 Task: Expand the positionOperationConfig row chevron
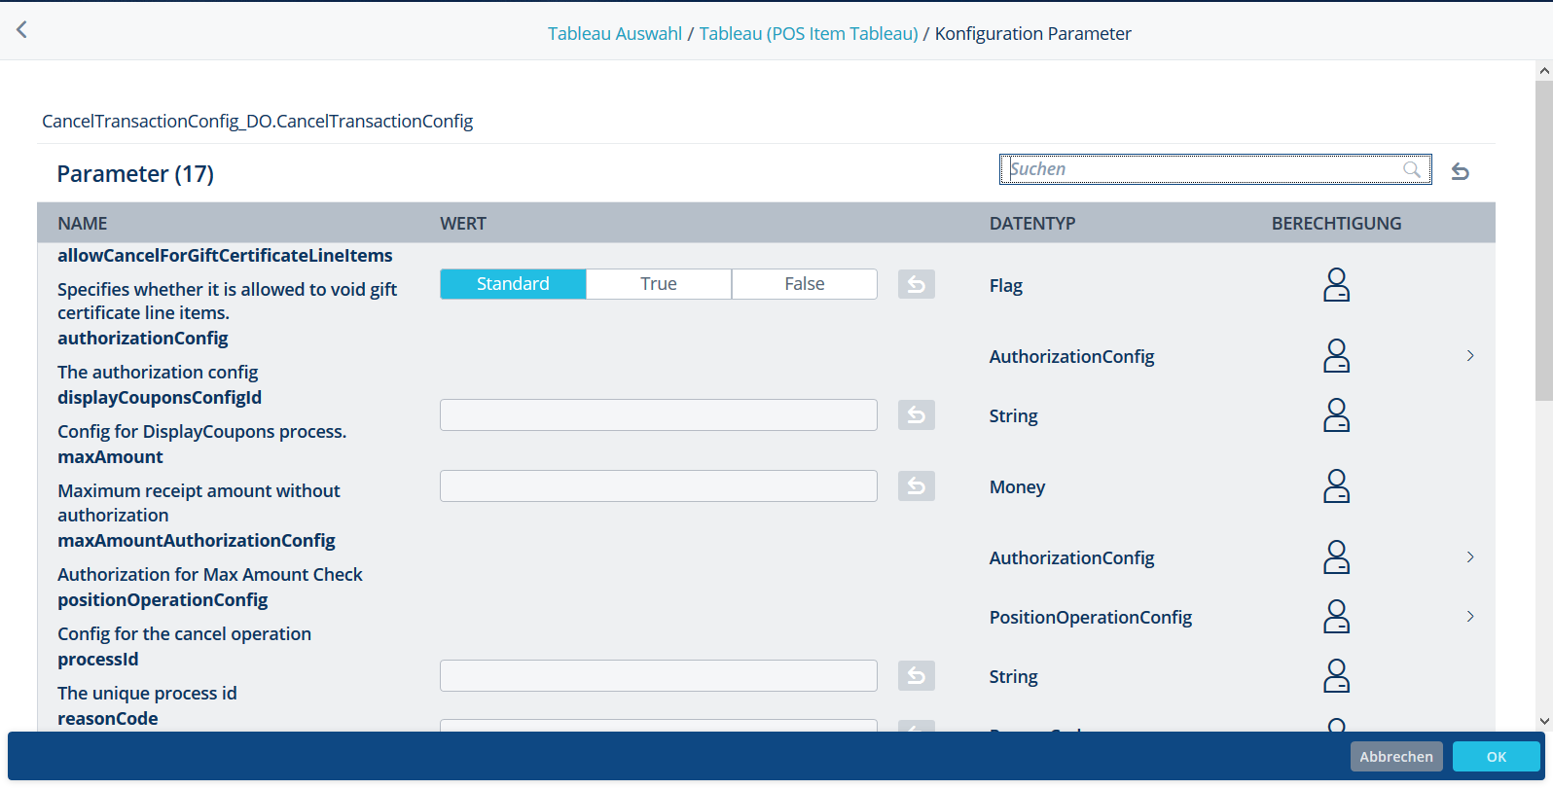point(1470,617)
